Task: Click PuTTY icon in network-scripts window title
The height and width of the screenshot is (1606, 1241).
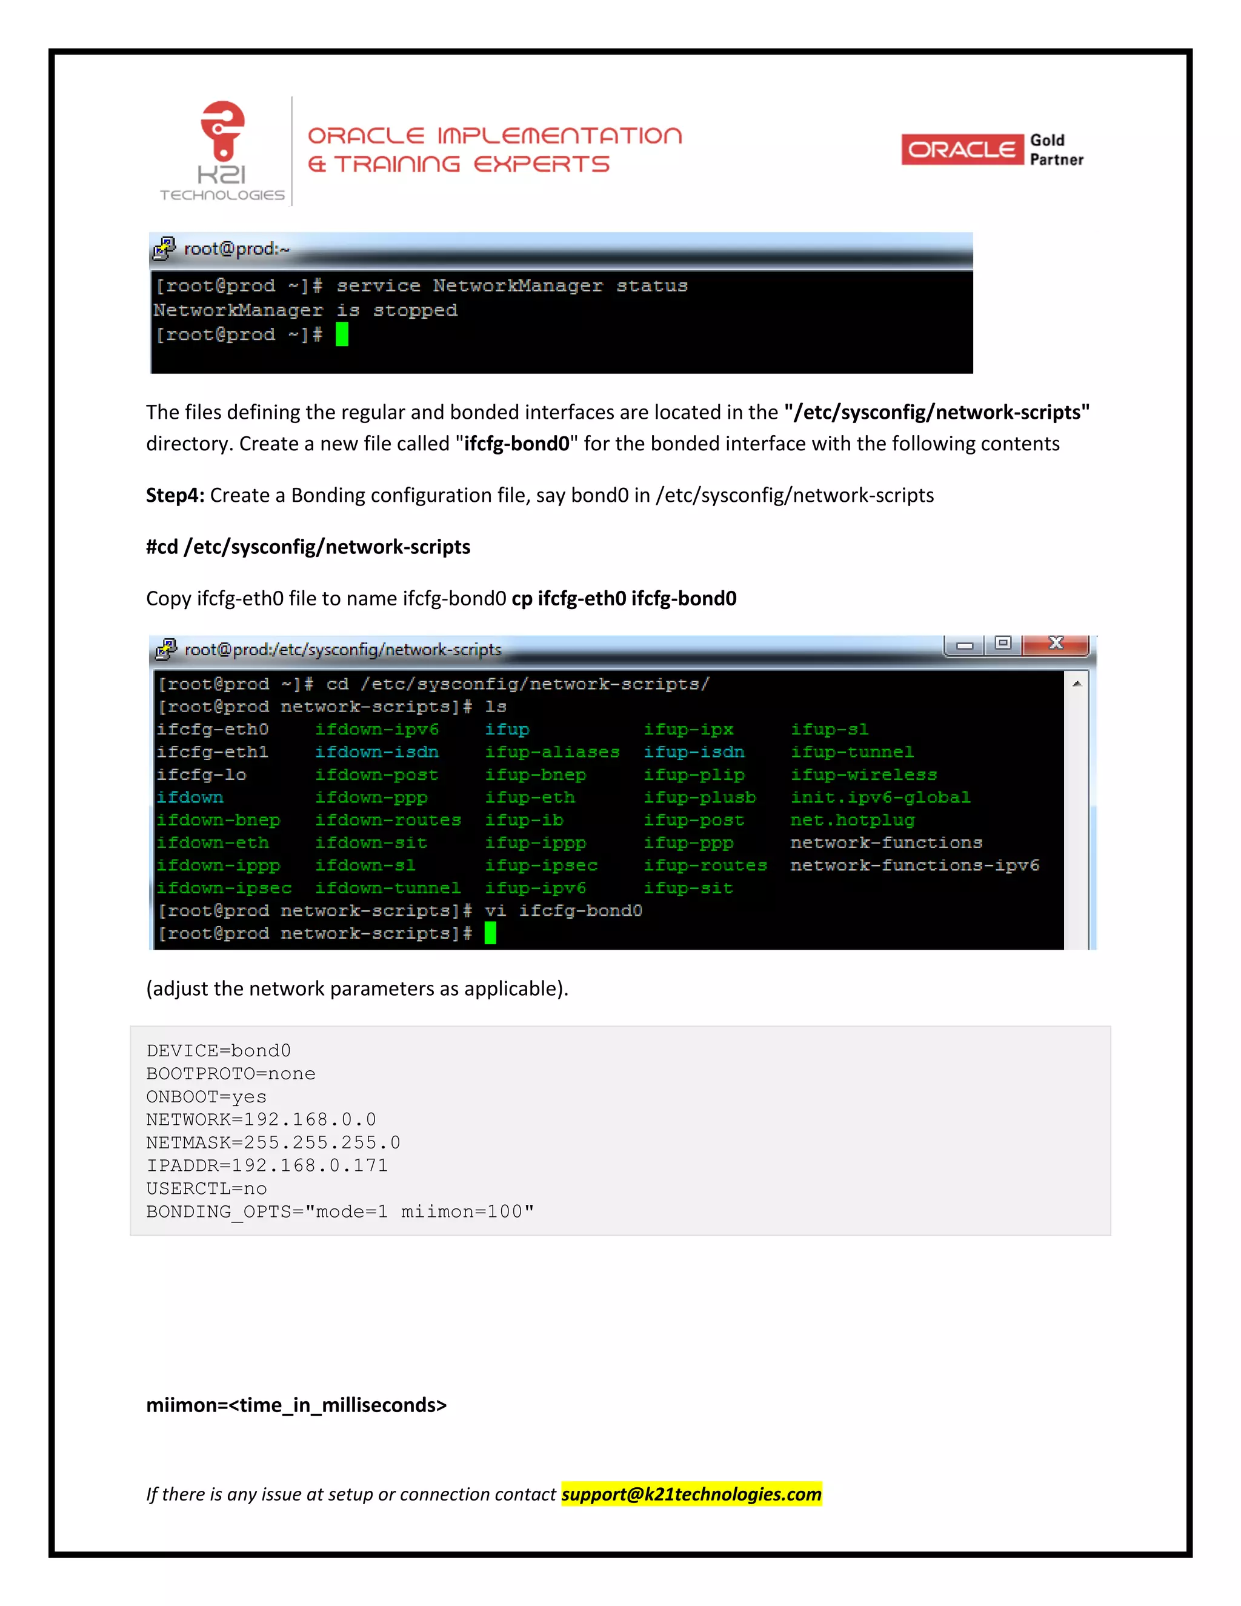Action: click(166, 649)
